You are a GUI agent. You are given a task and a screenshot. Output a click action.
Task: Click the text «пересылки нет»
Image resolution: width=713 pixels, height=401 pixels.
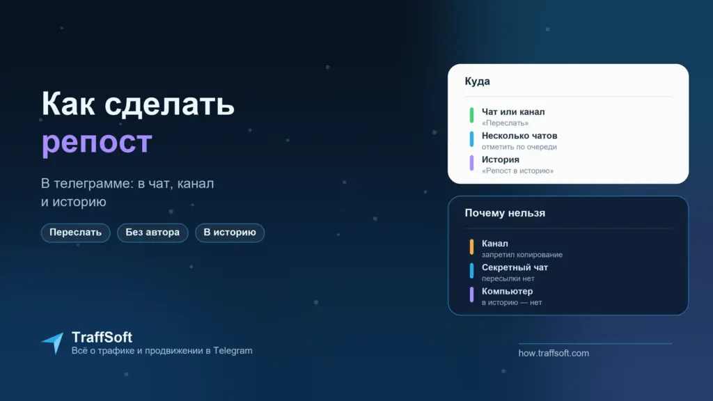coord(508,278)
